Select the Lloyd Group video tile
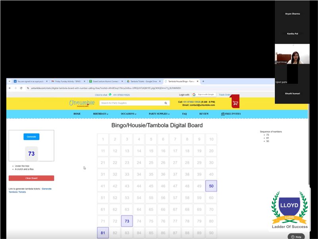Viewport: 318px width, 239px height. pos(292,54)
